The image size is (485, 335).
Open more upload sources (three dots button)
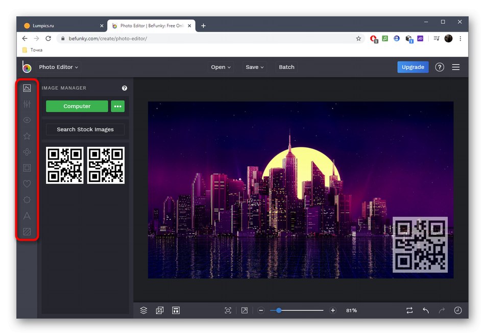tap(117, 106)
